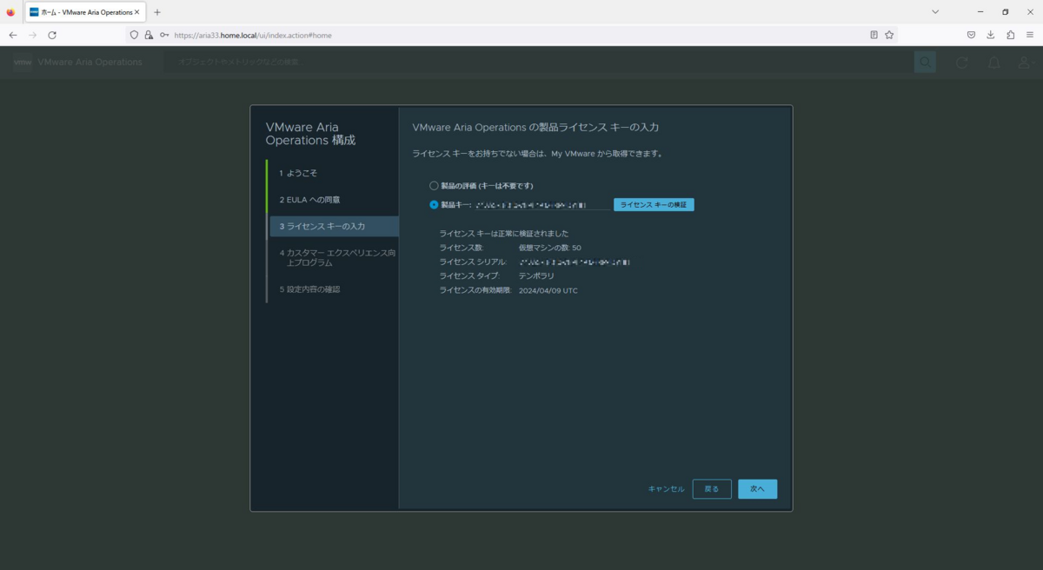Click the Aria Operations search magnifier icon
Screen dimensions: 1043x570
coord(925,62)
